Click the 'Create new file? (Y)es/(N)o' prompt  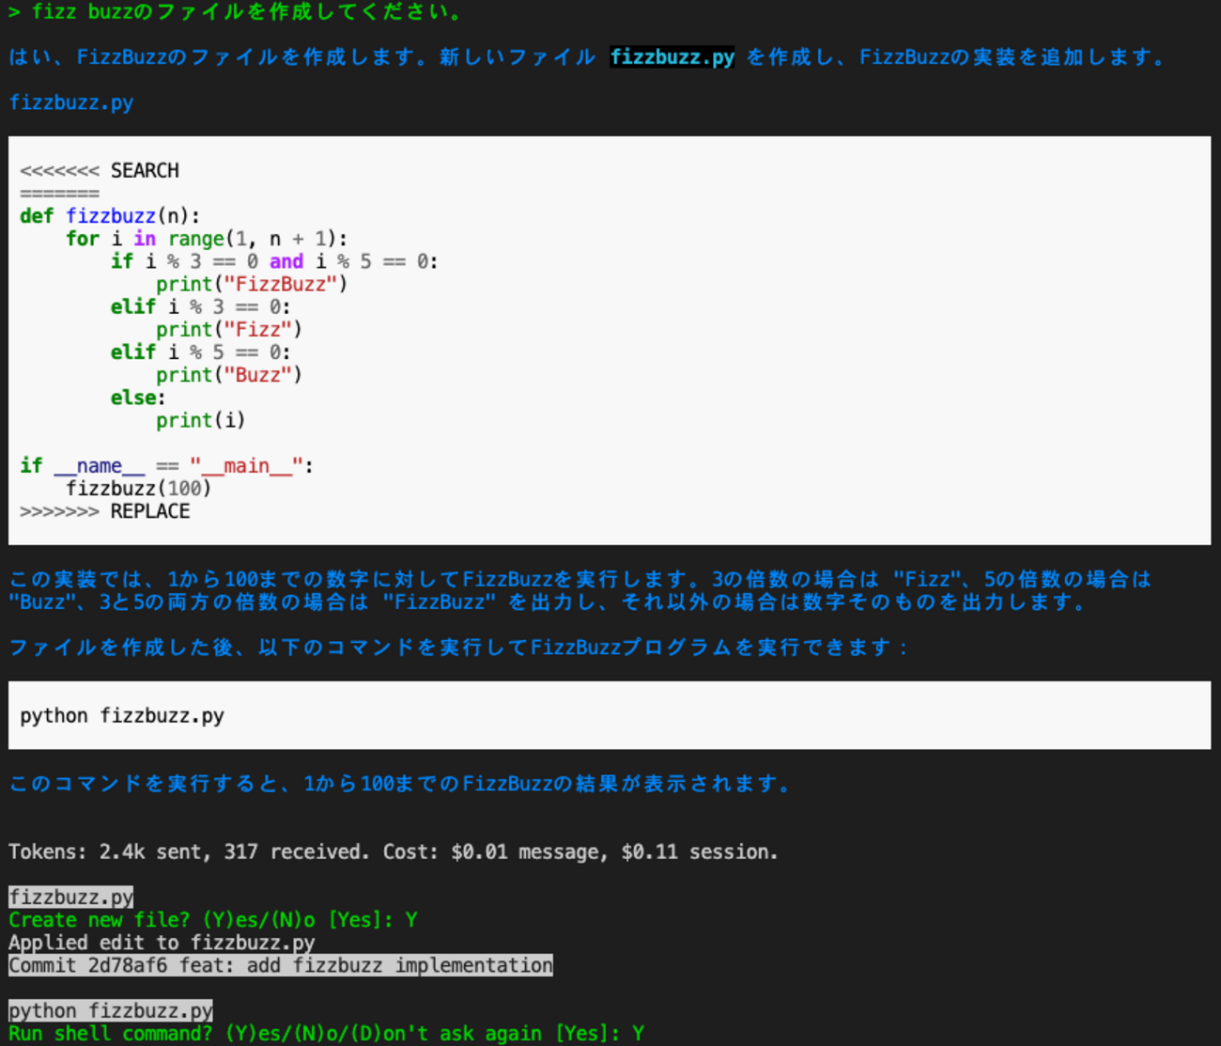click(213, 919)
